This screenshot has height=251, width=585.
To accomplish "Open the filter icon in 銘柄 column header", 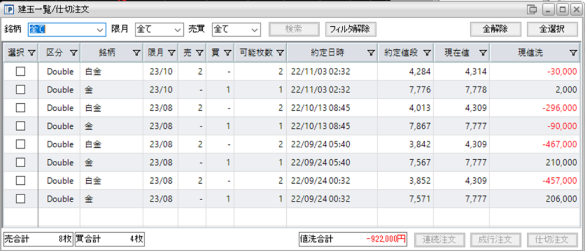I will (x=137, y=53).
